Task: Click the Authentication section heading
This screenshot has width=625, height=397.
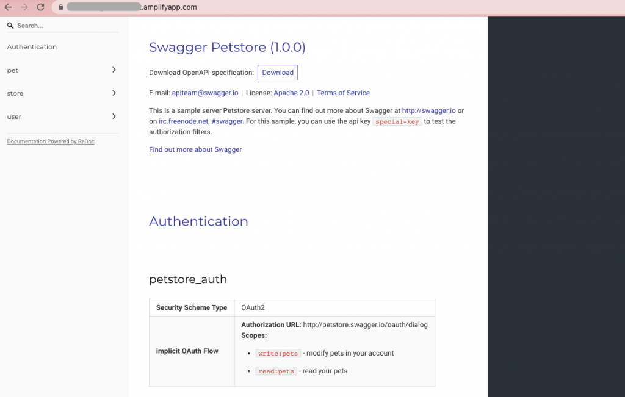Action: click(x=198, y=221)
